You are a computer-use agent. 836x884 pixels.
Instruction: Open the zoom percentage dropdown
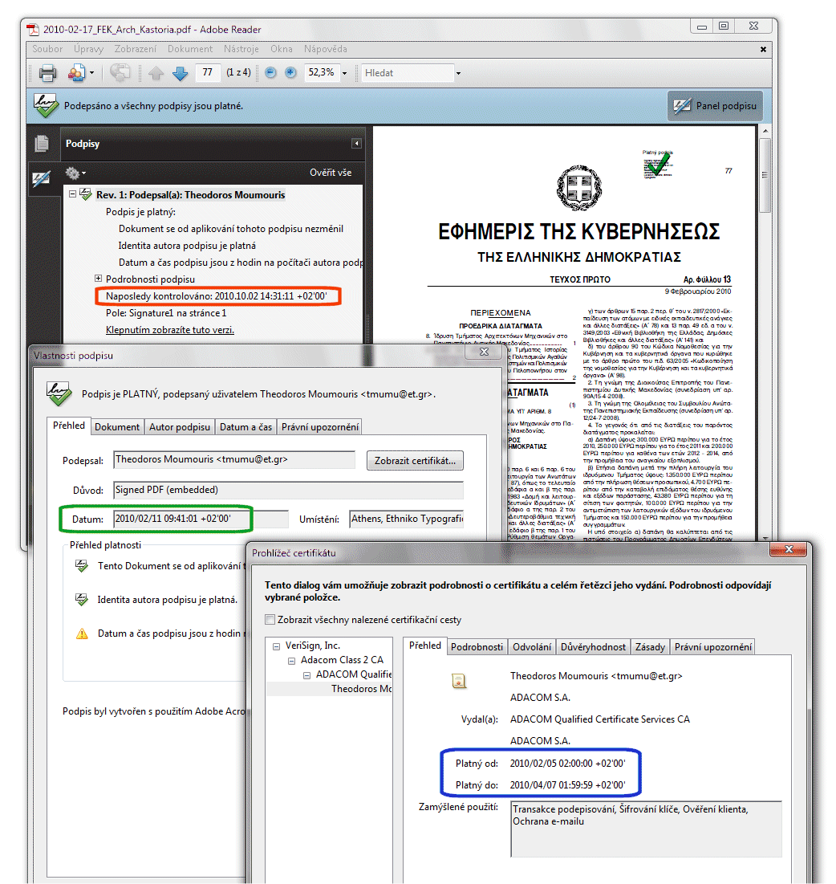click(344, 73)
